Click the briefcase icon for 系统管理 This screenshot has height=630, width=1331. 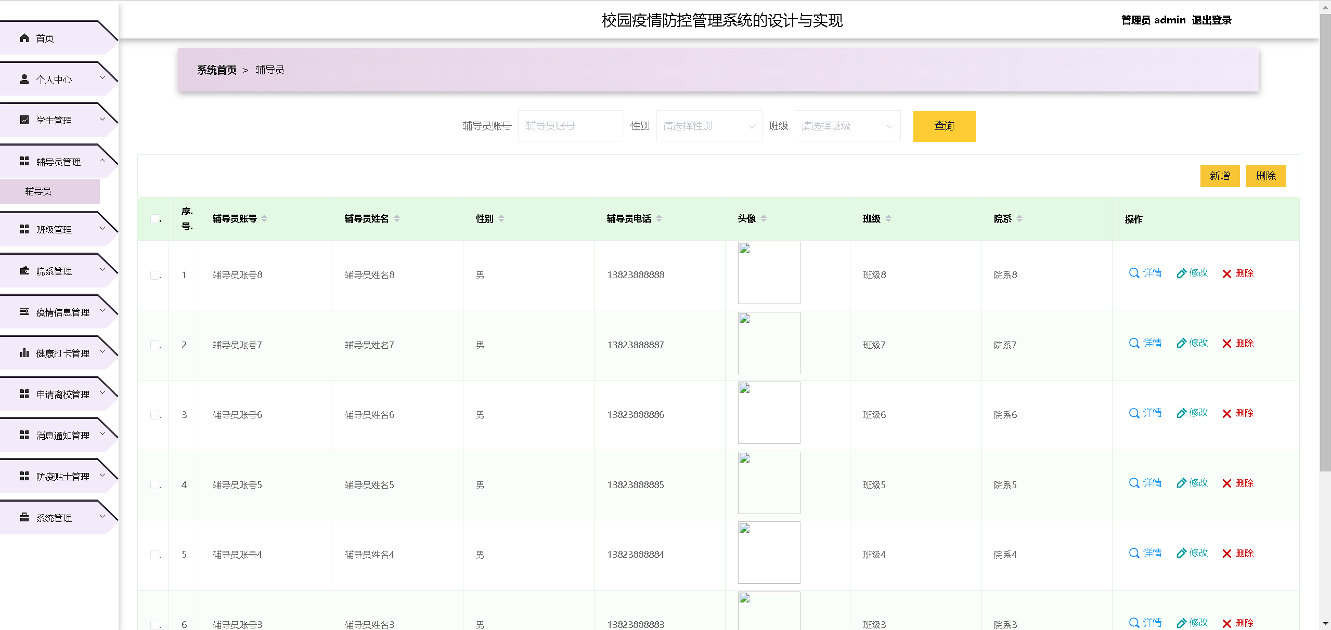point(24,517)
